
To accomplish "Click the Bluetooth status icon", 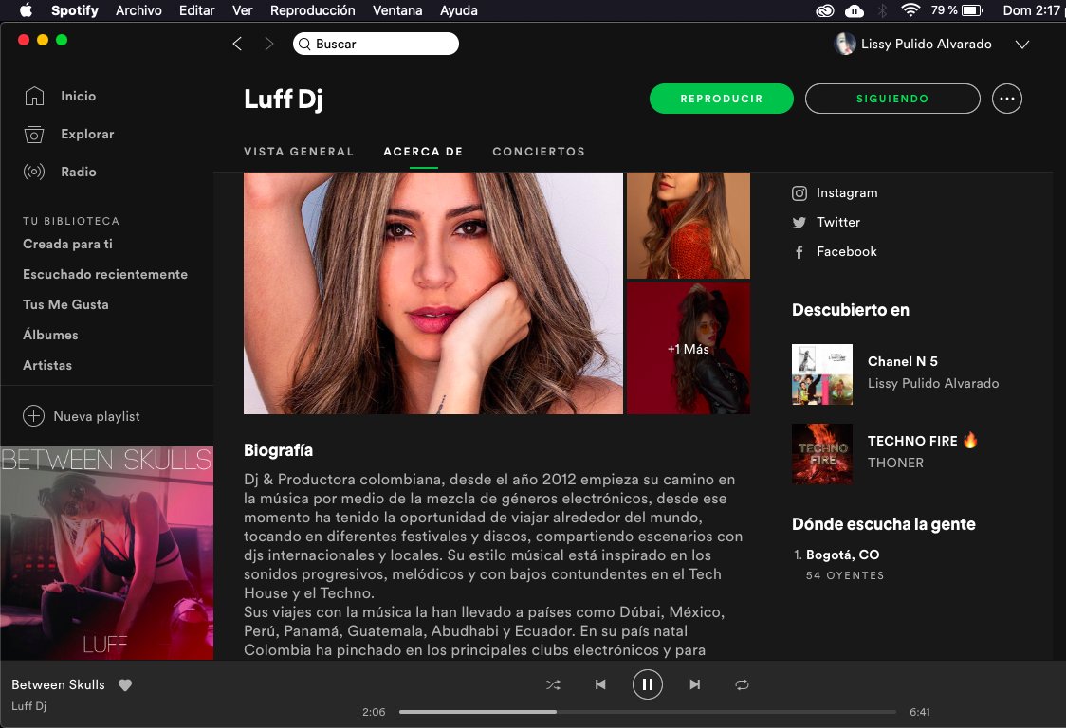I will 882,10.
